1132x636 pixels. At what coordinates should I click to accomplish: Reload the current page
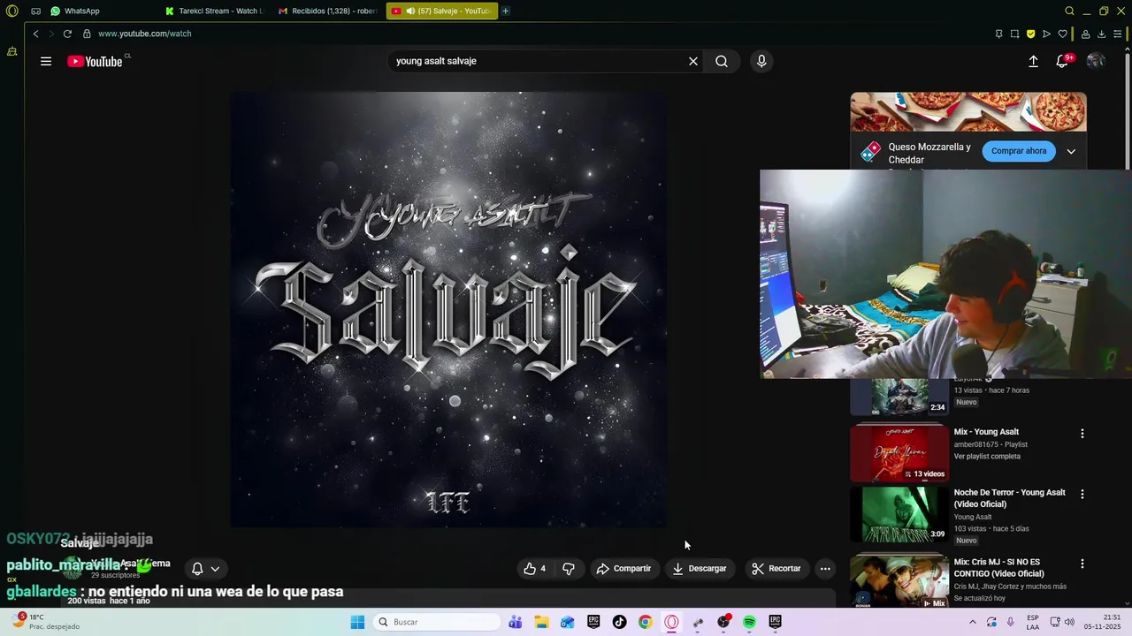point(67,34)
